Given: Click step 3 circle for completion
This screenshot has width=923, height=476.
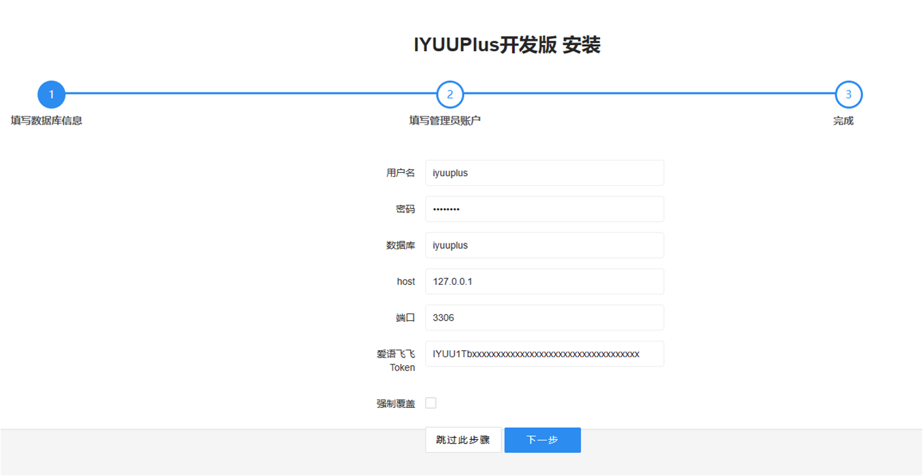Looking at the screenshot, I should [848, 95].
